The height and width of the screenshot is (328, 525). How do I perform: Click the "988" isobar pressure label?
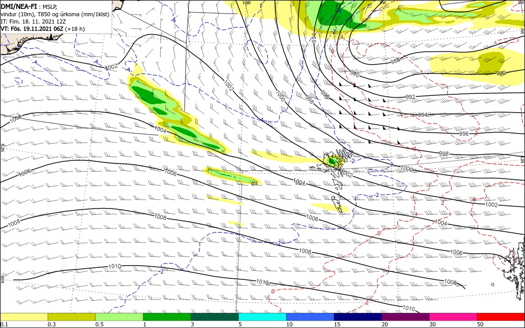click(395, 61)
